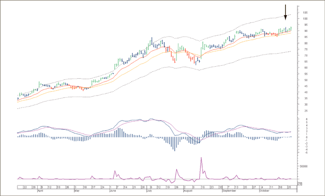
Task: Pick the August label on date axis
Action: [188, 190]
